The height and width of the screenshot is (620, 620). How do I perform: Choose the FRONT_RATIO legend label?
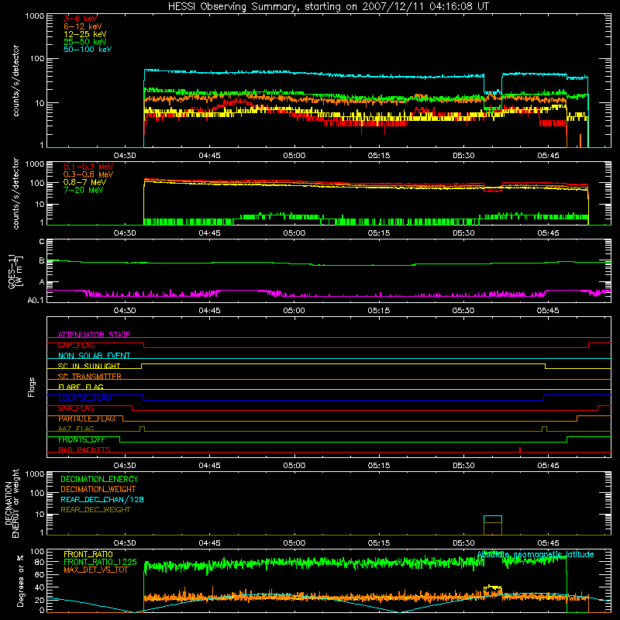coord(88,554)
